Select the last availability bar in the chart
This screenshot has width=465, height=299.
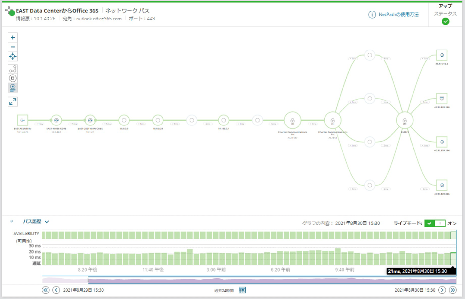tap(453, 235)
